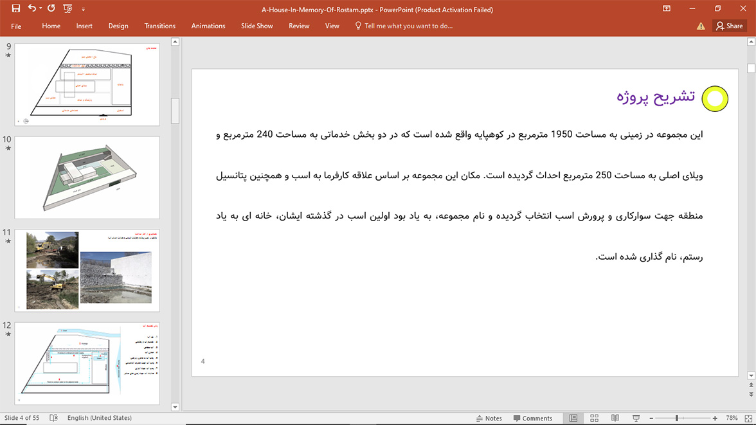Click the animation star icon under slide 11
This screenshot has height=425, width=756.
click(8, 241)
